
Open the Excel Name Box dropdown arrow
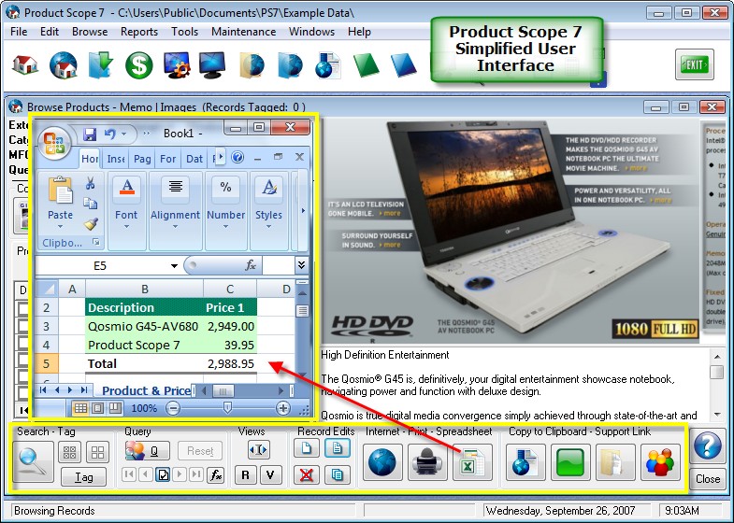coord(174,266)
